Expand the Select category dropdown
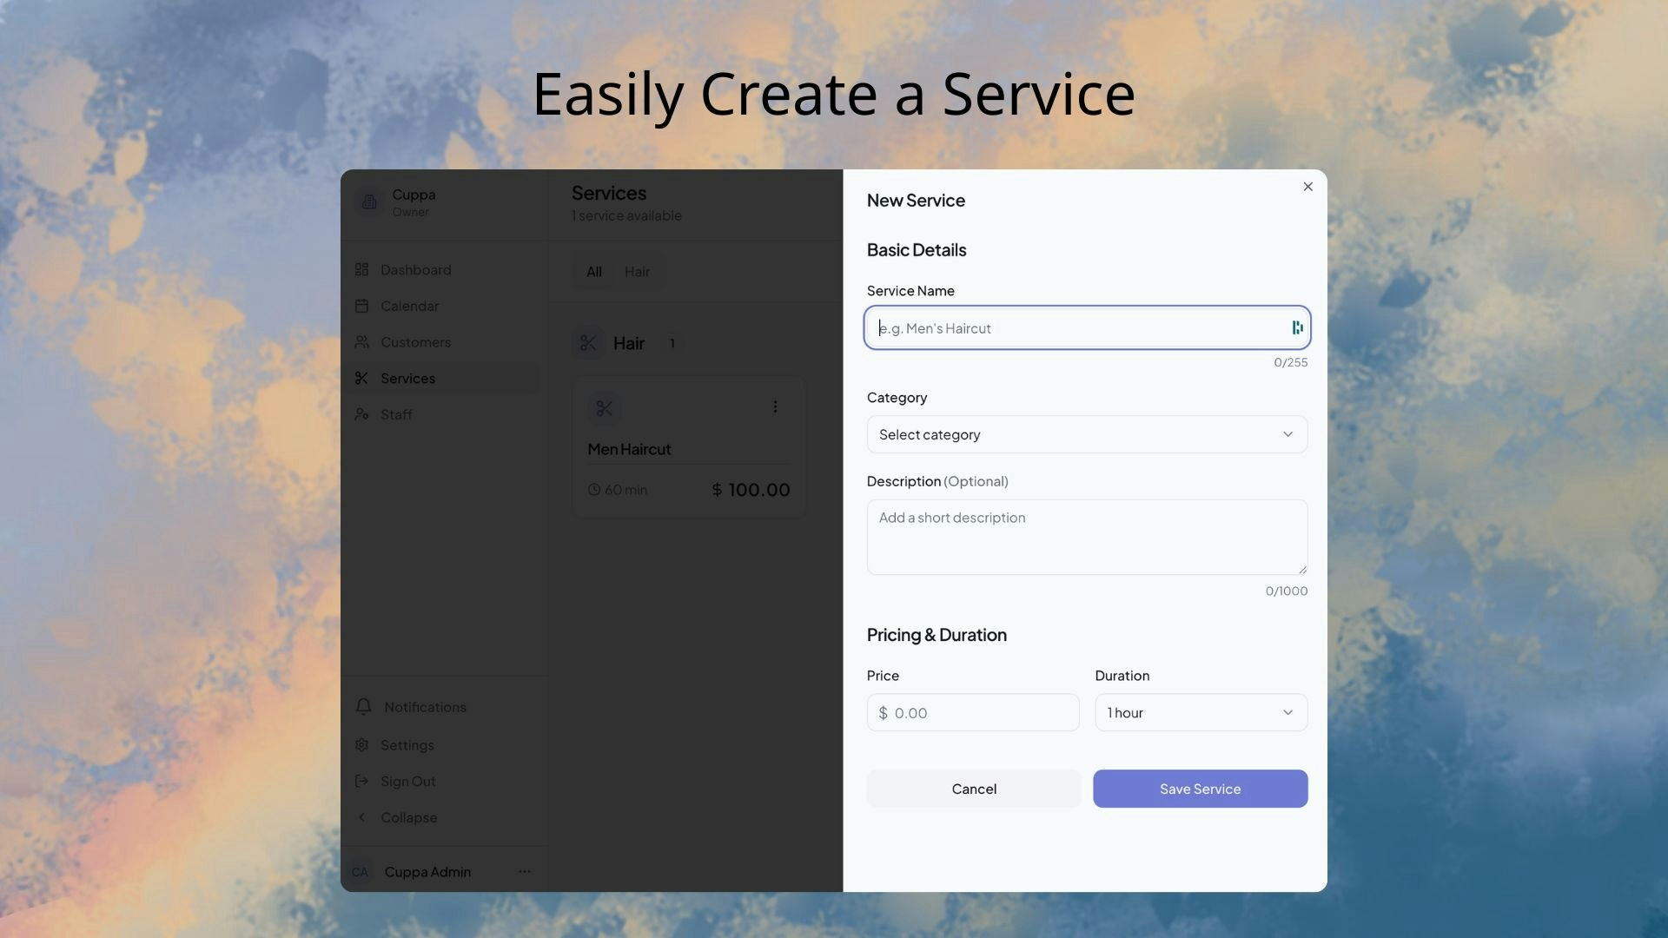This screenshot has height=938, width=1668. tap(1087, 434)
